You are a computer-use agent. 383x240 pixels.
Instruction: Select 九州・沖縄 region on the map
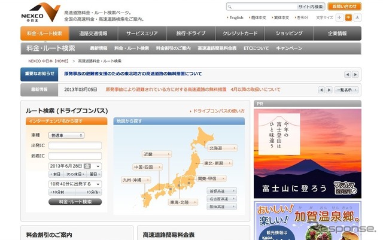pos(136,180)
